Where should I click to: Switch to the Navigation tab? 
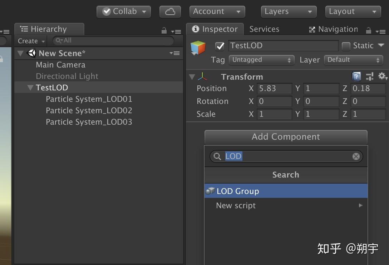coord(334,29)
